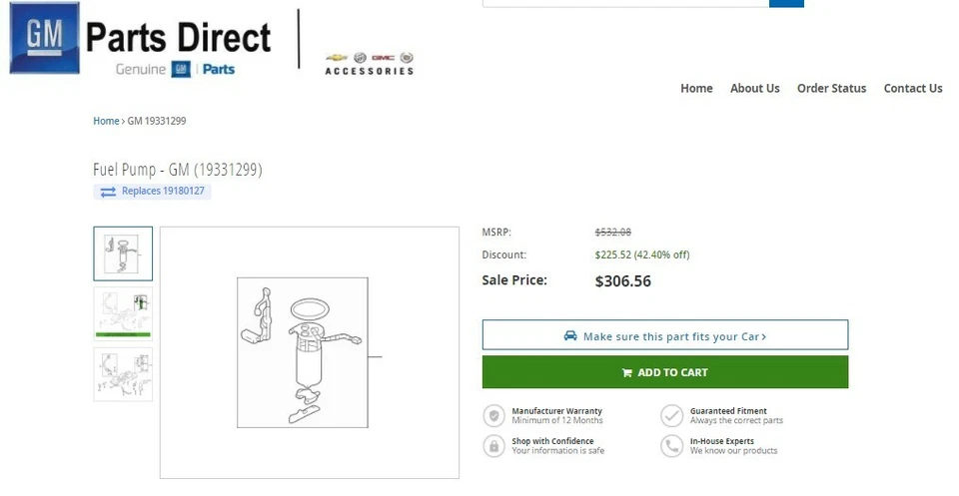
Task: Open the Order Status page
Action: pos(831,88)
